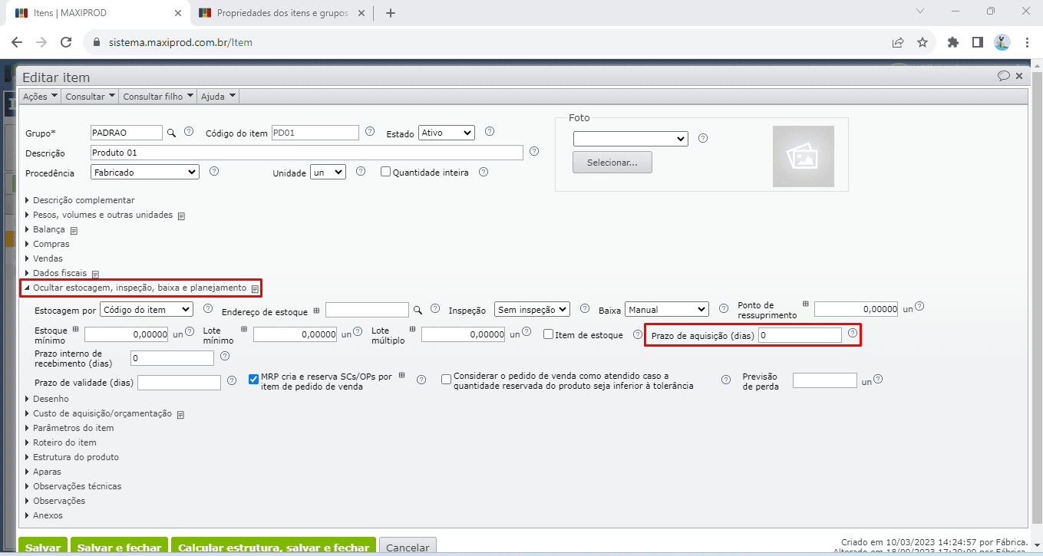The height and width of the screenshot is (556, 1043).
Task: Open the Procedência dropdown
Action: pyautogui.click(x=144, y=173)
